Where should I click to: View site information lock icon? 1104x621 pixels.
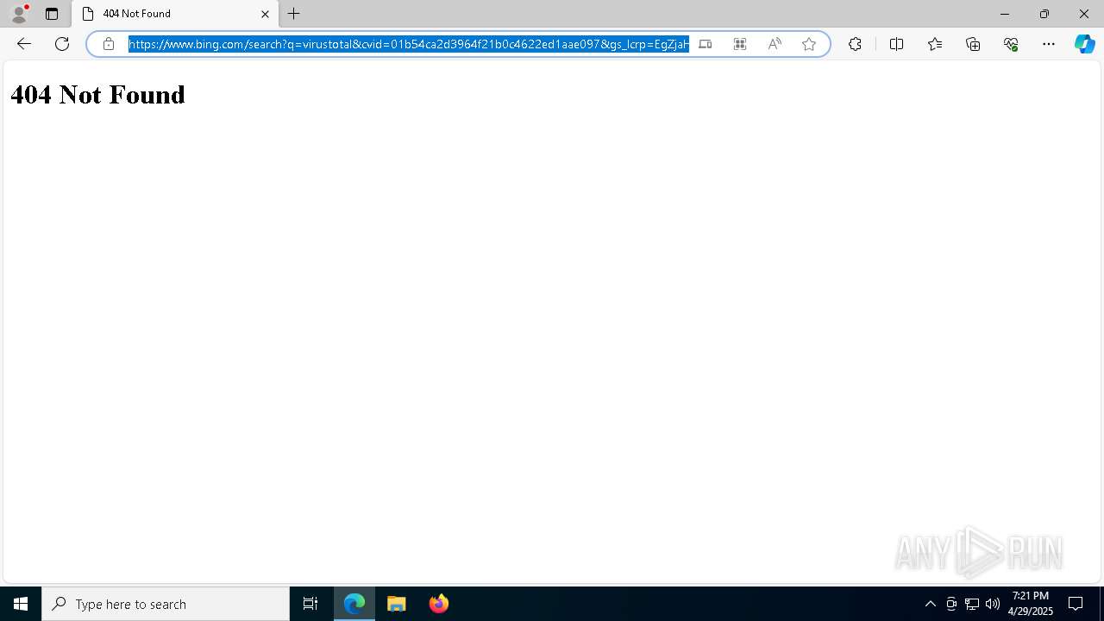coord(109,44)
